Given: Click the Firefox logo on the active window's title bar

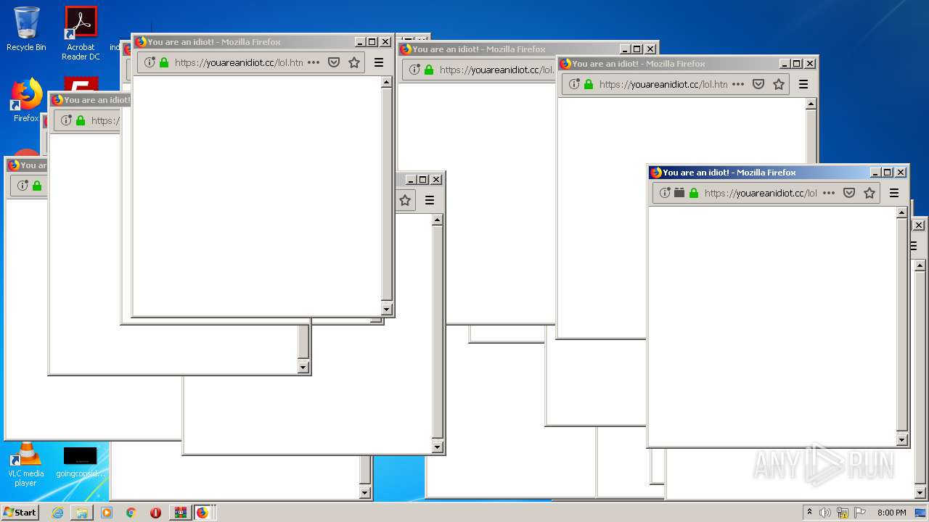Looking at the screenshot, I should pos(656,173).
